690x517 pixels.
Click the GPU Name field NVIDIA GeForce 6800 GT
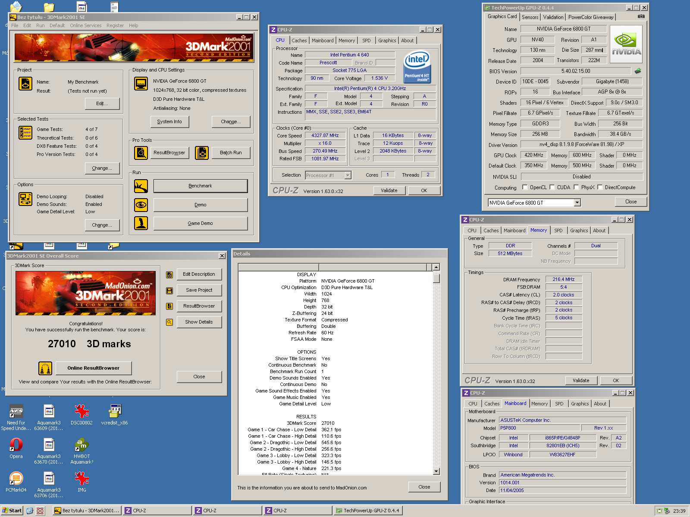pos(563,29)
